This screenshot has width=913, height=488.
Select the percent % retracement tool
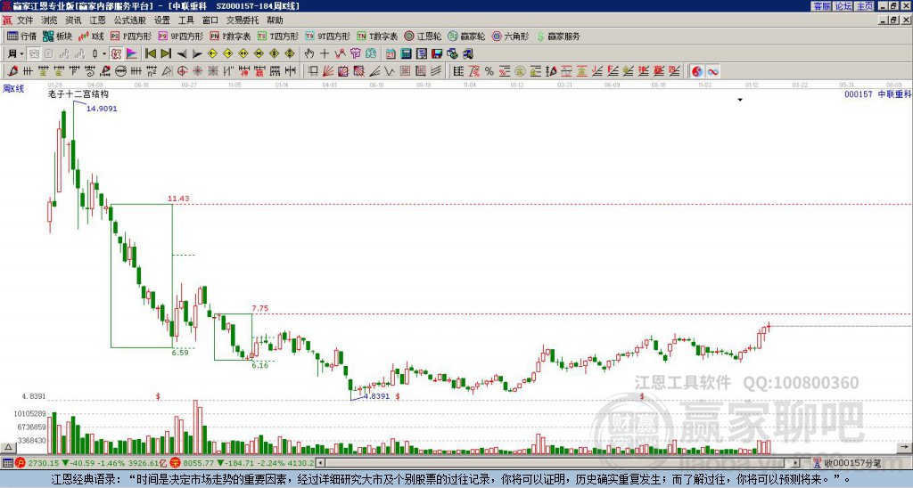pos(489,71)
